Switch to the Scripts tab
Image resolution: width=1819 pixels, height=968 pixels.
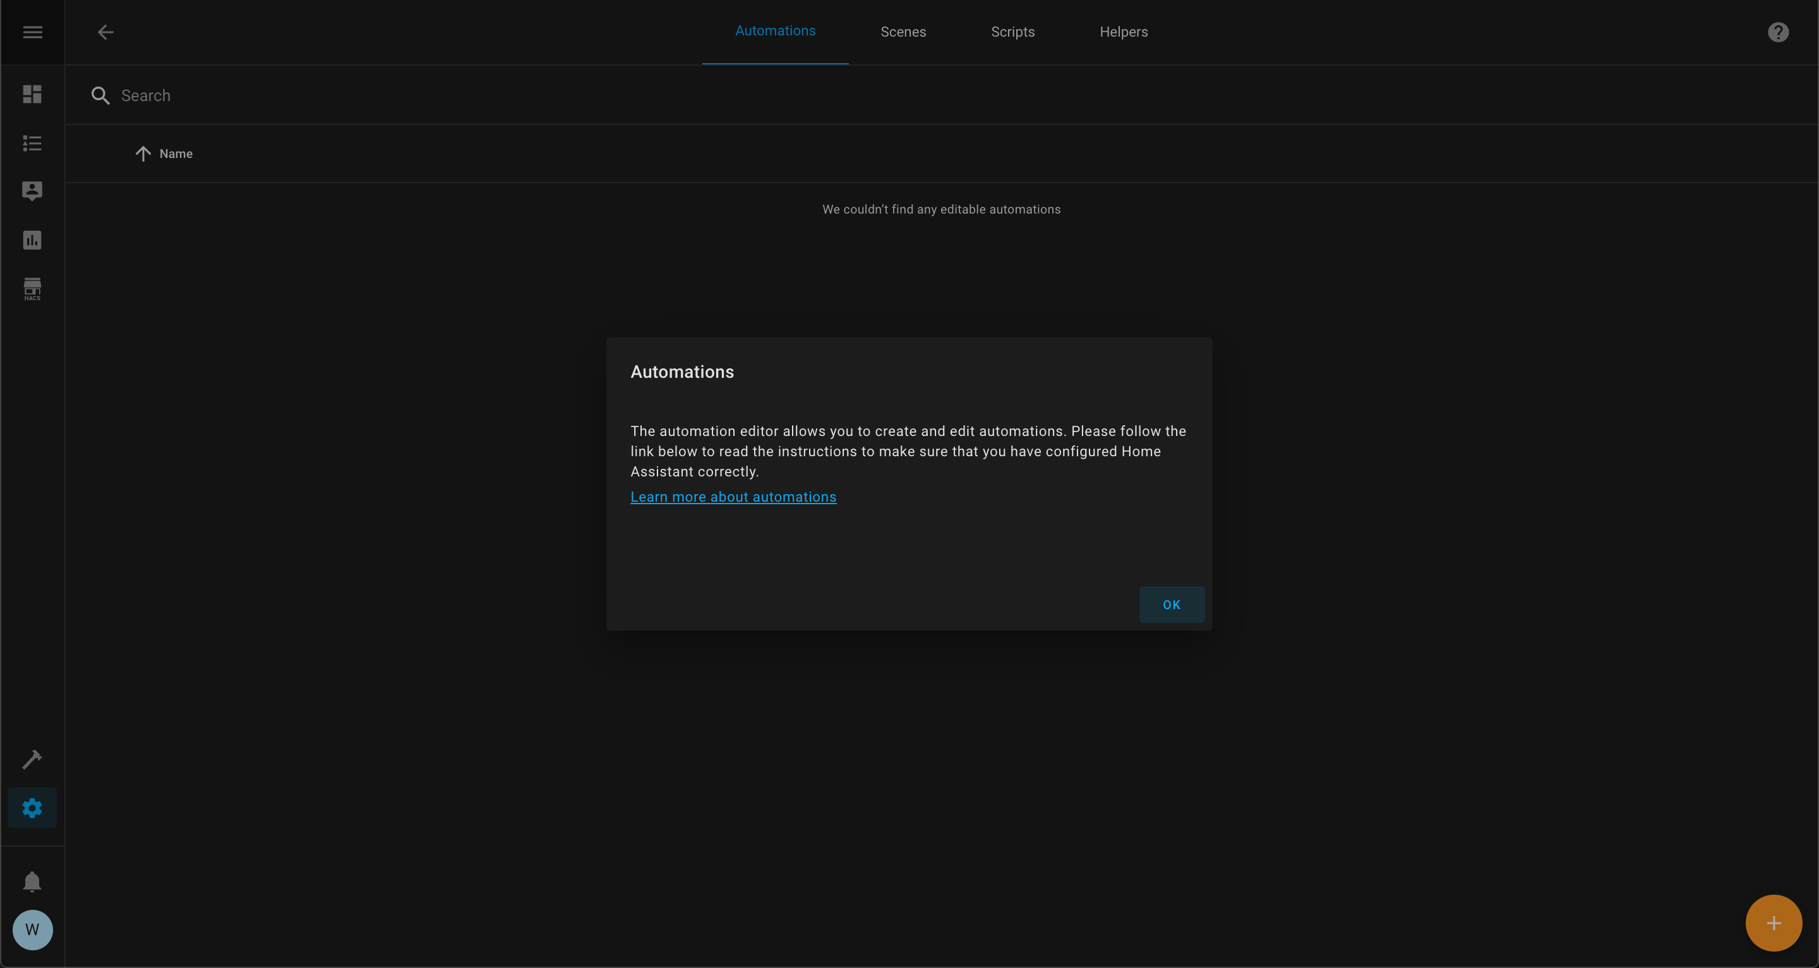click(1012, 32)
